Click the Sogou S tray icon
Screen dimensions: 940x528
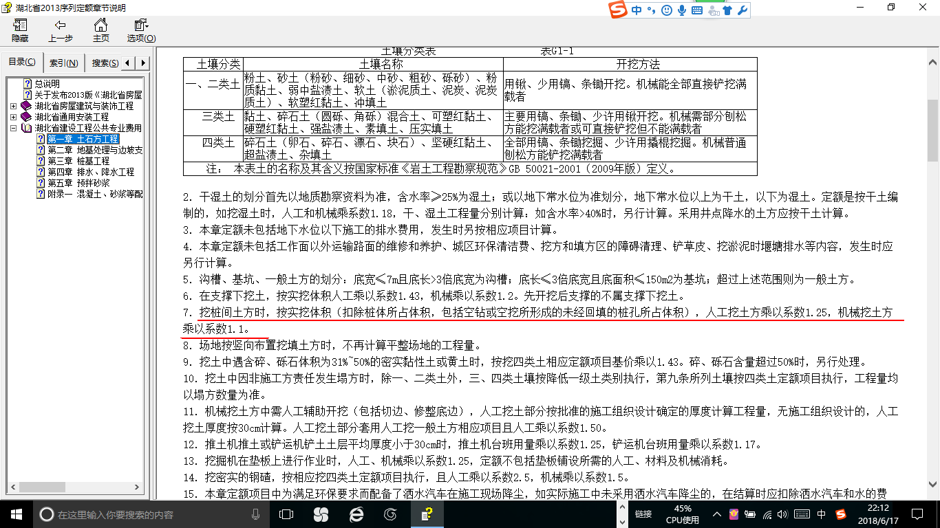tap(841, 514)
